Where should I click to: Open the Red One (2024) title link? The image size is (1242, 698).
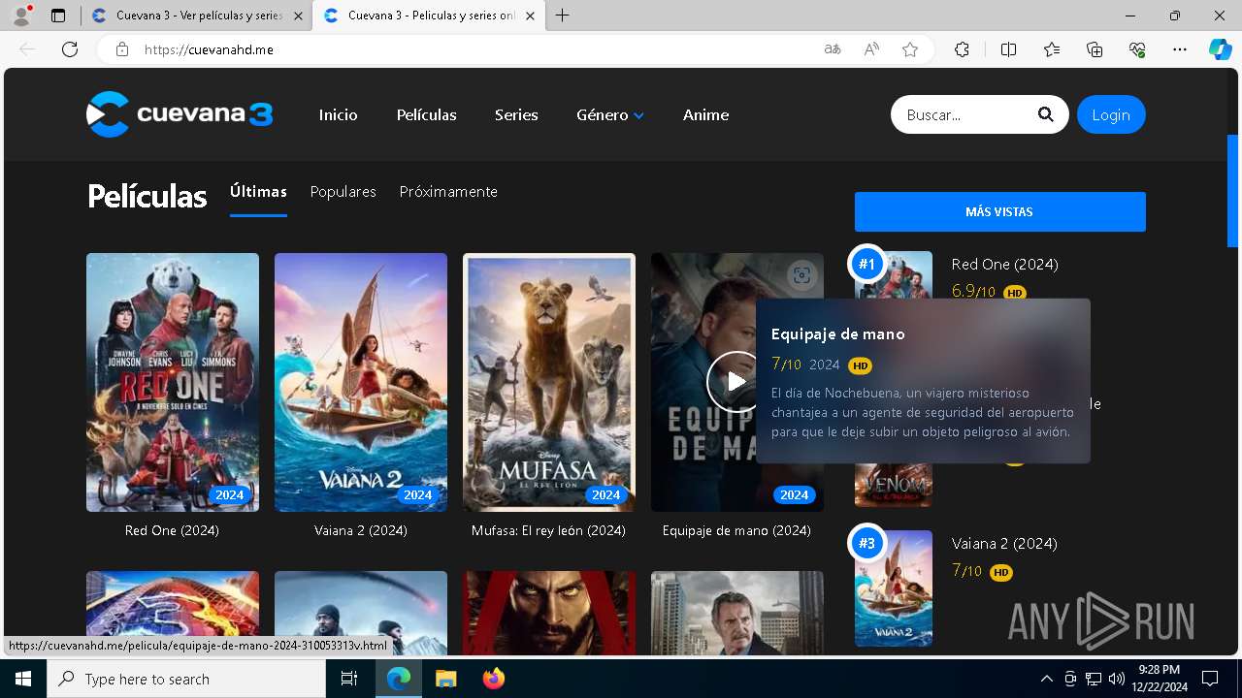[172, 530]
